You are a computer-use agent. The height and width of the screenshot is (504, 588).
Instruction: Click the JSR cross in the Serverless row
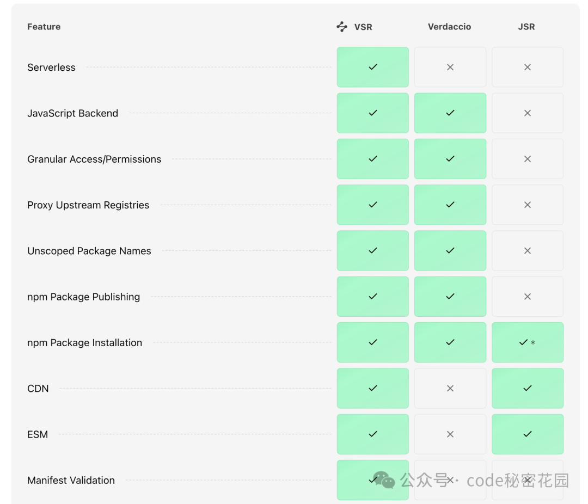click(x=527, y=67)
